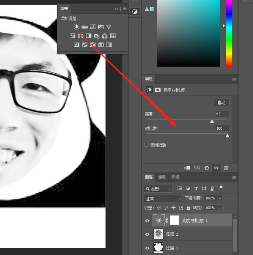Viewport: 253px width, 255px height.
Task: Open the 正常 blend mode dropdown
Action: [x=163, y=199]
